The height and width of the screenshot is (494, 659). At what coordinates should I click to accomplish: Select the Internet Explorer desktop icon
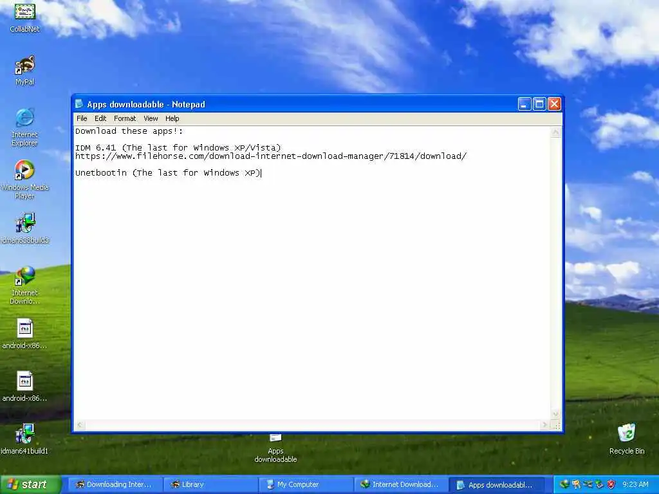coord(25,127)
